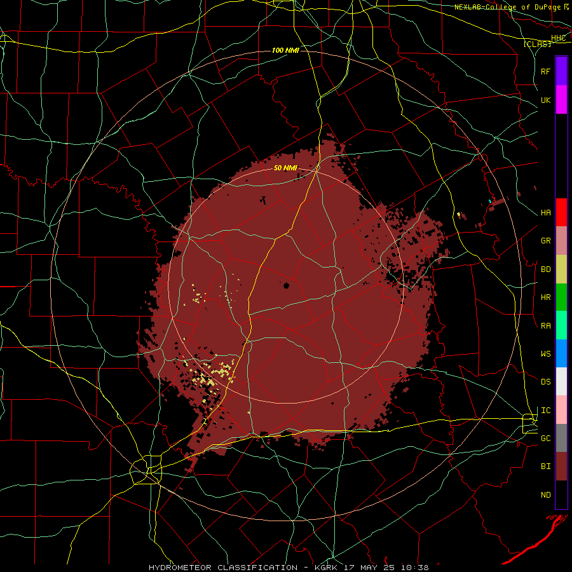
Task: Click the WS blue legend swatch
Action: click(x=561, y=353)
